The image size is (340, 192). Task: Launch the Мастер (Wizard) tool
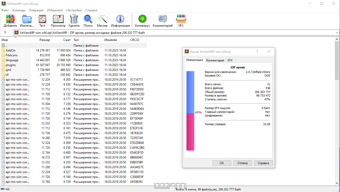(102, 21)
